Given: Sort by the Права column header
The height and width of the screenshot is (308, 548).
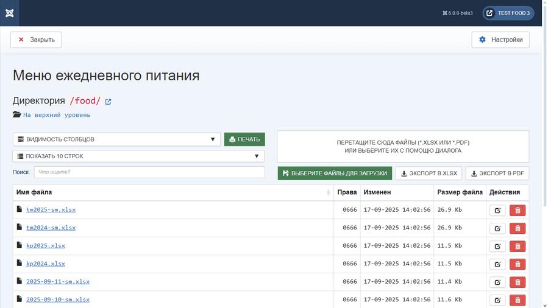Looking at the screenshot, I should point(347,192).
